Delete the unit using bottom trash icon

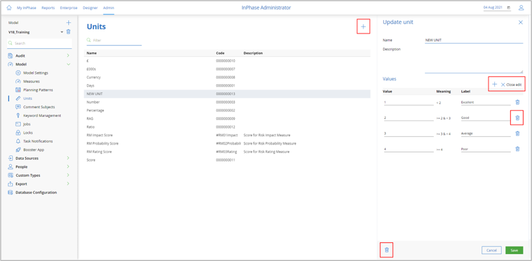(x=386, y=250)
